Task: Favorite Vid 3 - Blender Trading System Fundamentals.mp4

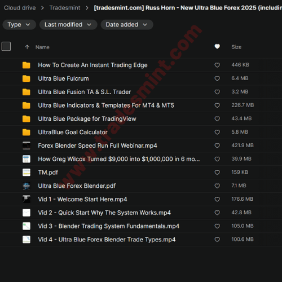Action: 217,226
